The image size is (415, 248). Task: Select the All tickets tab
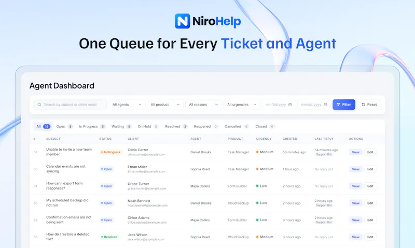pyautogui.click(x=43, y=126)
